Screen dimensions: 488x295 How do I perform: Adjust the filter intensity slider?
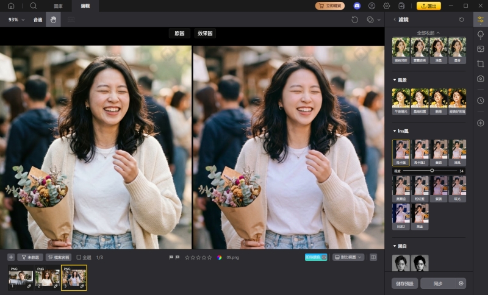point(432,171)
